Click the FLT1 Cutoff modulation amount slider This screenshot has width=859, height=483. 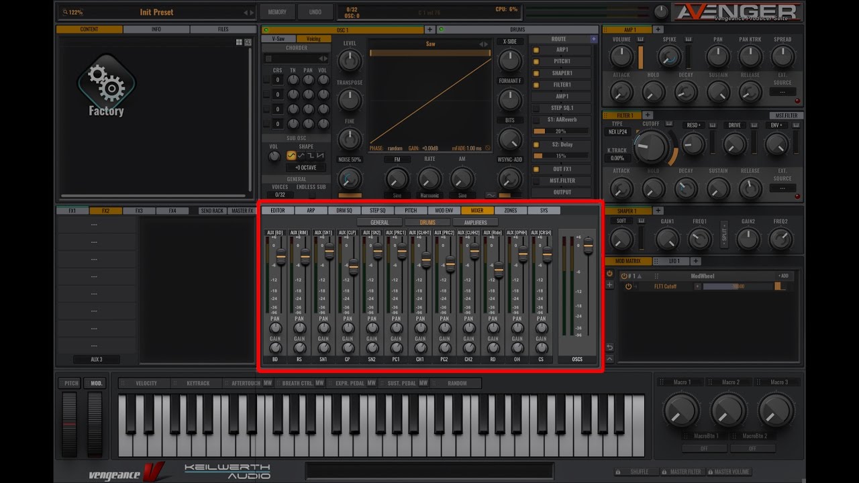click(738, 286)
